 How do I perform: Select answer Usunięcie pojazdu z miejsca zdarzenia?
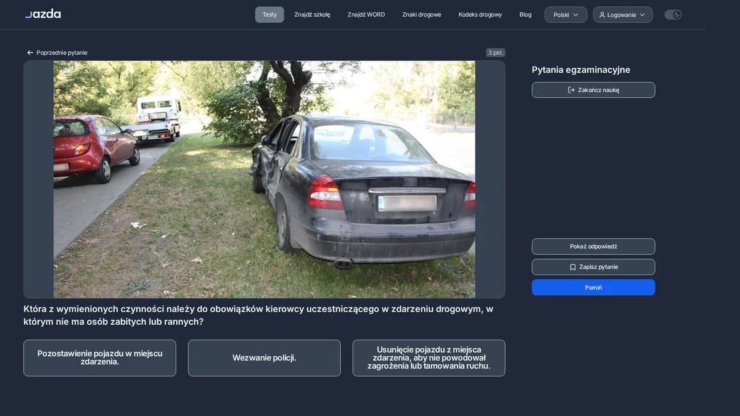coord(429,358)
